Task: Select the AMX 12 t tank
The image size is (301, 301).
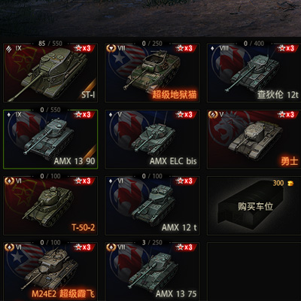Action: pyautogui.click(x=152, y=205)
